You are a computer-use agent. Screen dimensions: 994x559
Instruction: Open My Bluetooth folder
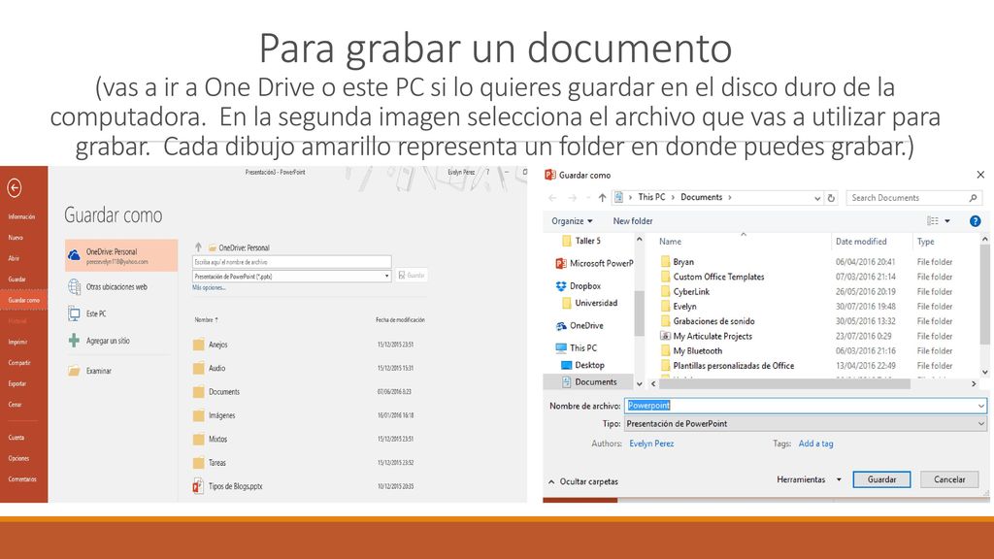coord(691,350)
